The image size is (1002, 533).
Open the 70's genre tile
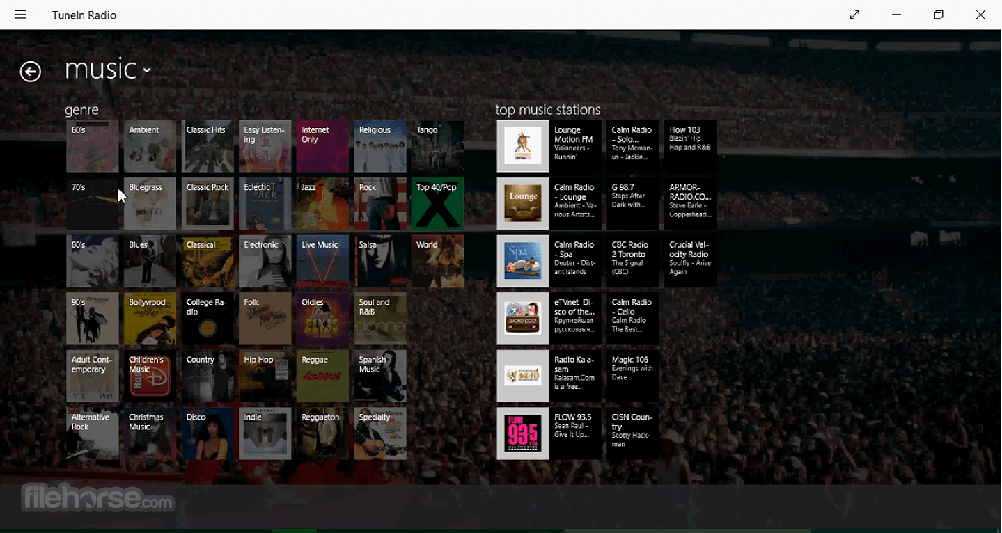tap(93, 204)
